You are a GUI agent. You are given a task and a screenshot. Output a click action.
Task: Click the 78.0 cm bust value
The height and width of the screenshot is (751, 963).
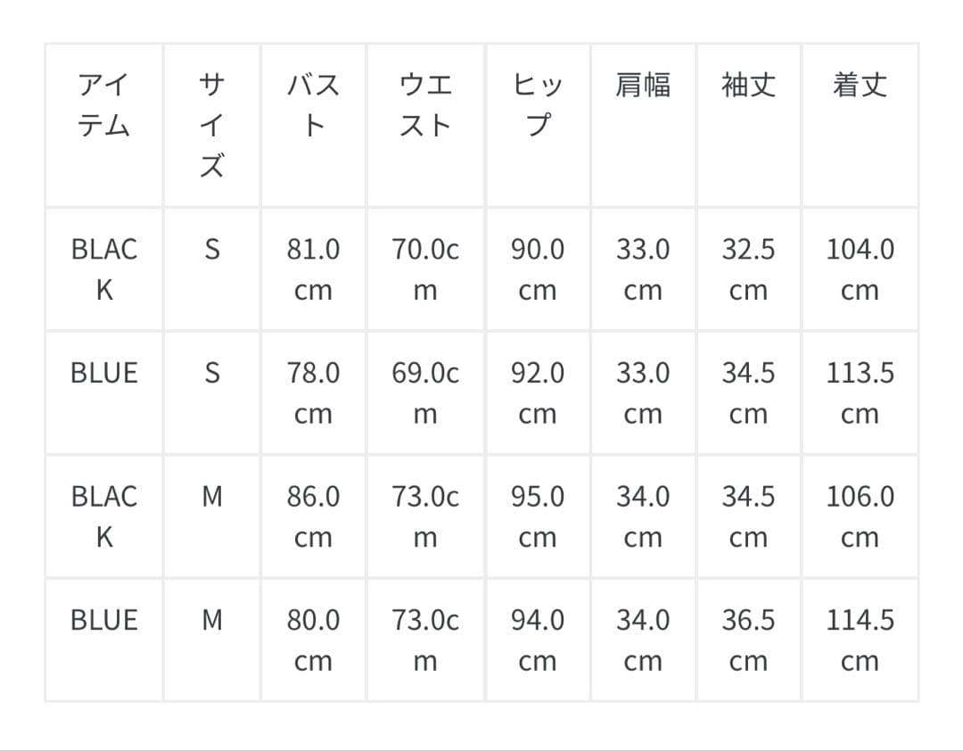coord(313,392)
